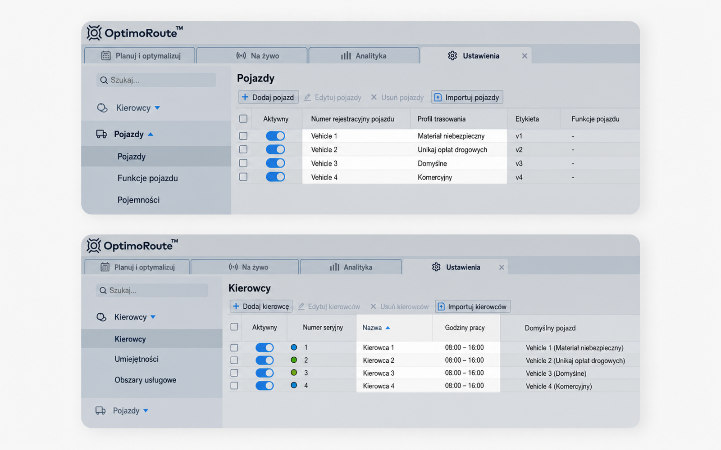Open Pojemności in the sidebar
The width and height of the screenshot is (721, 450).
tap(139, 200)
